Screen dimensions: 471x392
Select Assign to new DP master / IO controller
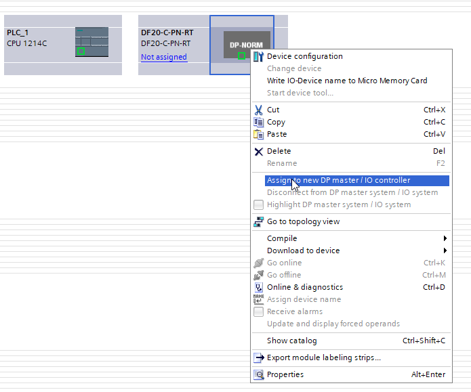[x=357, y=180]
